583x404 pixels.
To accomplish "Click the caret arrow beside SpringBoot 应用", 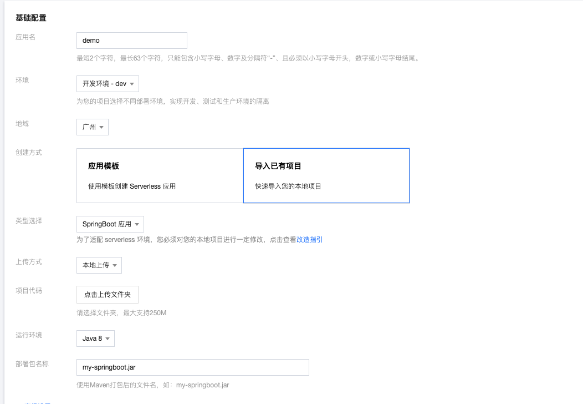I will click(x=137, y=225).
